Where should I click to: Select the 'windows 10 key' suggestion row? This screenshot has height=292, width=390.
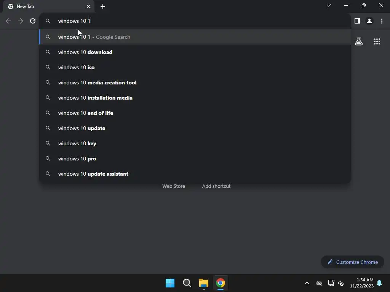[195, 143]
